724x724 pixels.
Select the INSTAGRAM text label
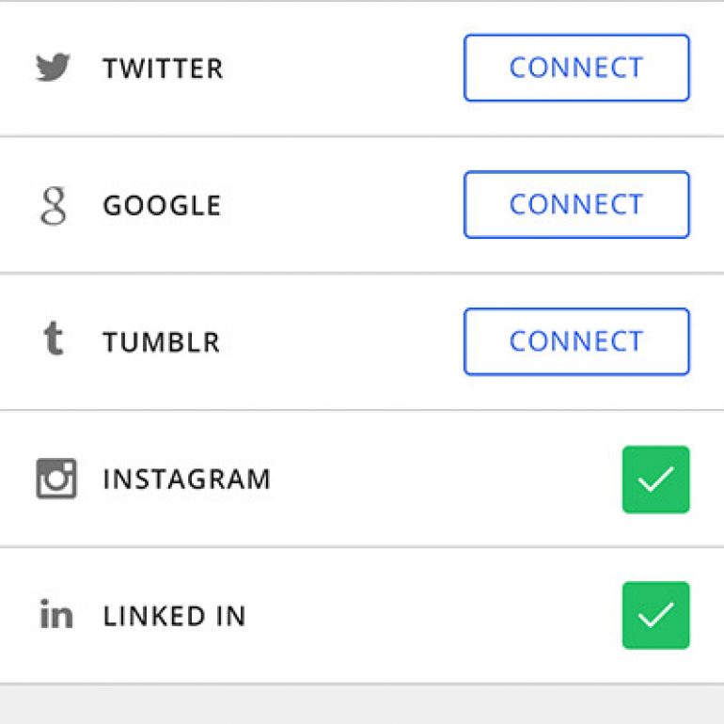click(x=186, y=479)
